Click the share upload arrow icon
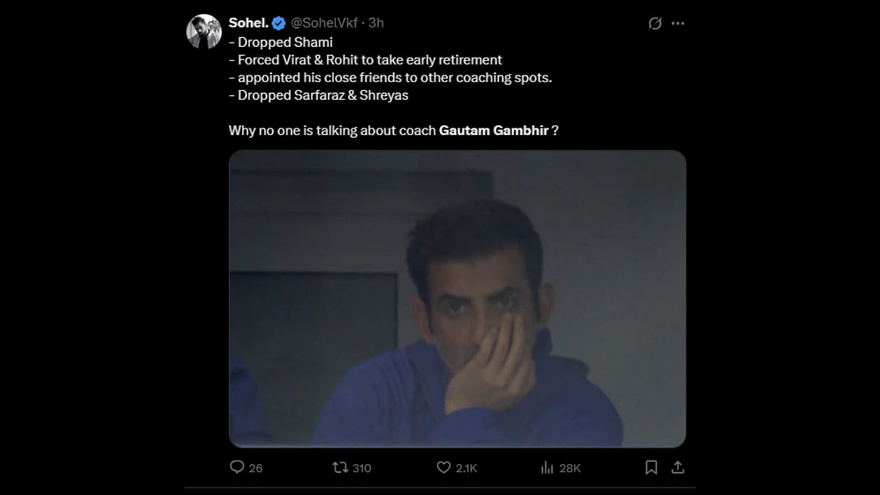The image size is (880, 495). pos(678,467)
